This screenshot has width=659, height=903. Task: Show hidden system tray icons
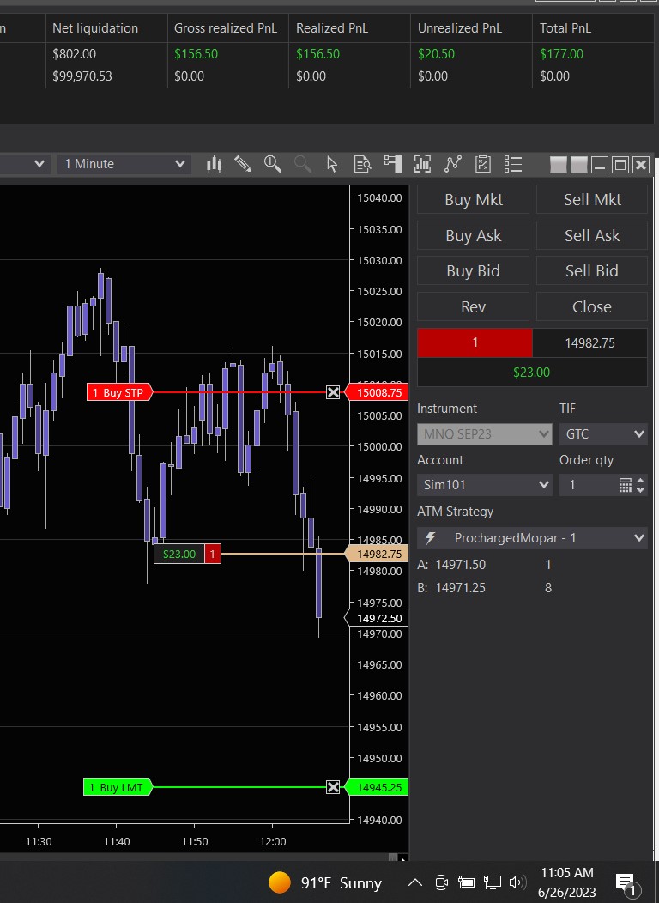coord(415,882)
